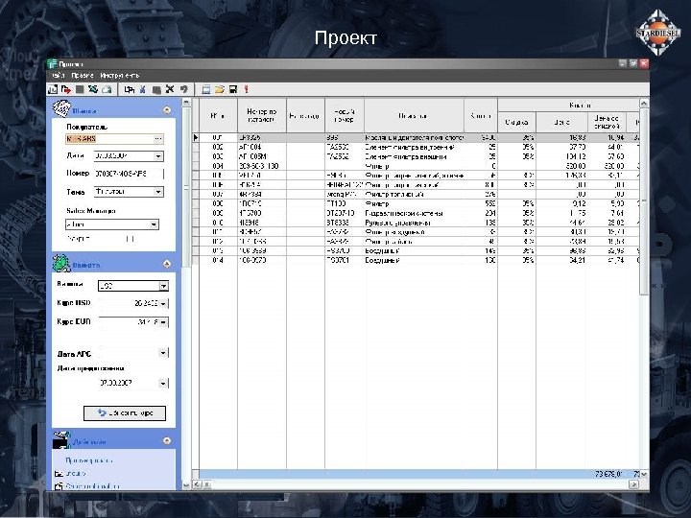
Task: Click the red exclamation mark toolbar icon
Action: pos(247,89)
